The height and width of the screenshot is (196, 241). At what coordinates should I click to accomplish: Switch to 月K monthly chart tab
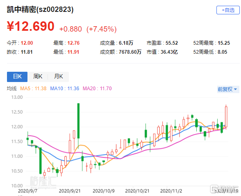pos(58,77)
